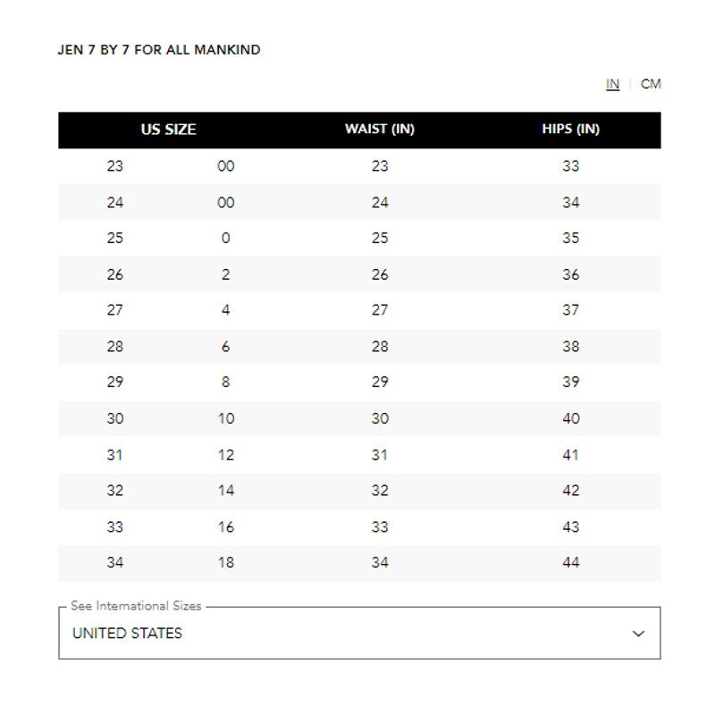Click the US SIZE column header
This screenshot has height=715, width=715.
coord(168,130)
